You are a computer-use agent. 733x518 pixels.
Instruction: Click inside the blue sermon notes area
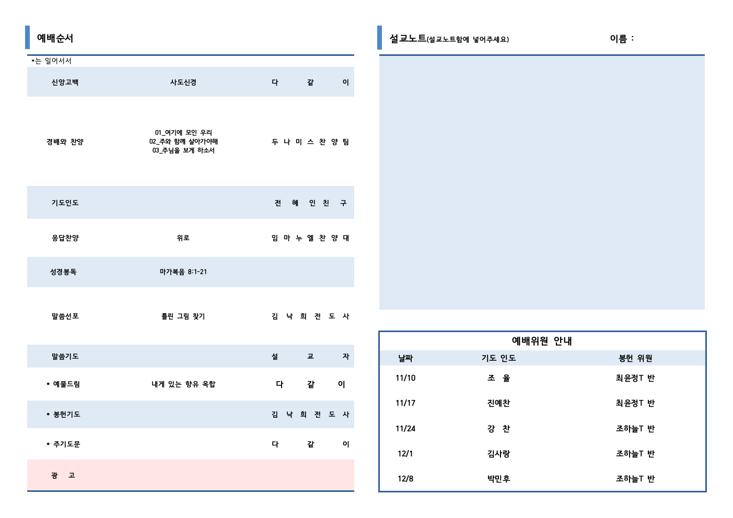click(542, 182)
